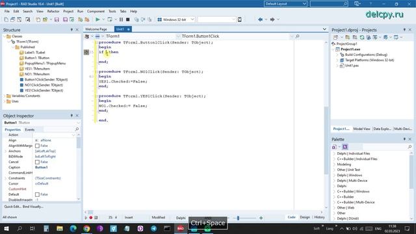Screen dimensions: 416x234
Task: Switch to the History tab
Action: pyautogui.click(x=319, y=217)
